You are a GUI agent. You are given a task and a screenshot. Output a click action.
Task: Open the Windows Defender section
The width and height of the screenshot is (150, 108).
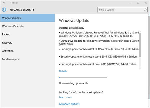pos(13,26)
